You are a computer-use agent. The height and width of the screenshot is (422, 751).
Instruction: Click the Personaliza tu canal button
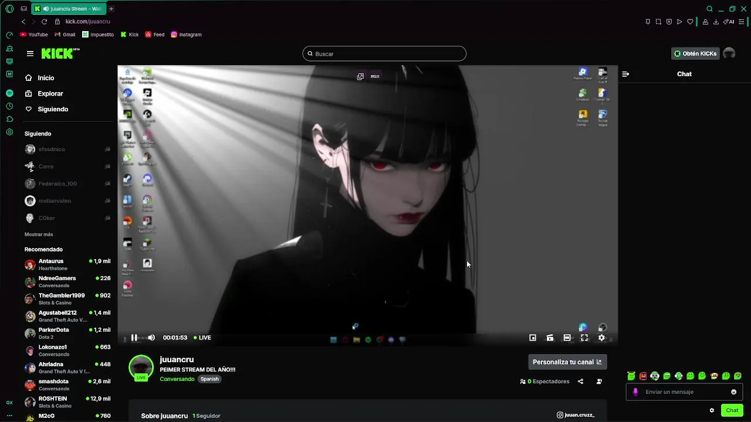[x=567, y=362]
